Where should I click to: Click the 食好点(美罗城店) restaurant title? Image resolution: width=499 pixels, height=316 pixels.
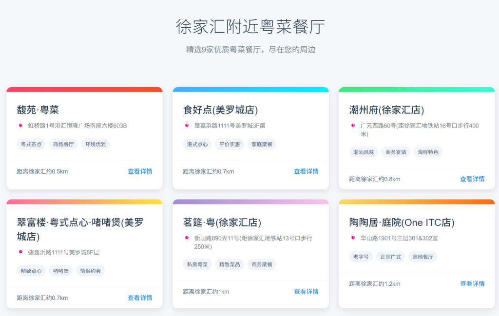(220, 110)
